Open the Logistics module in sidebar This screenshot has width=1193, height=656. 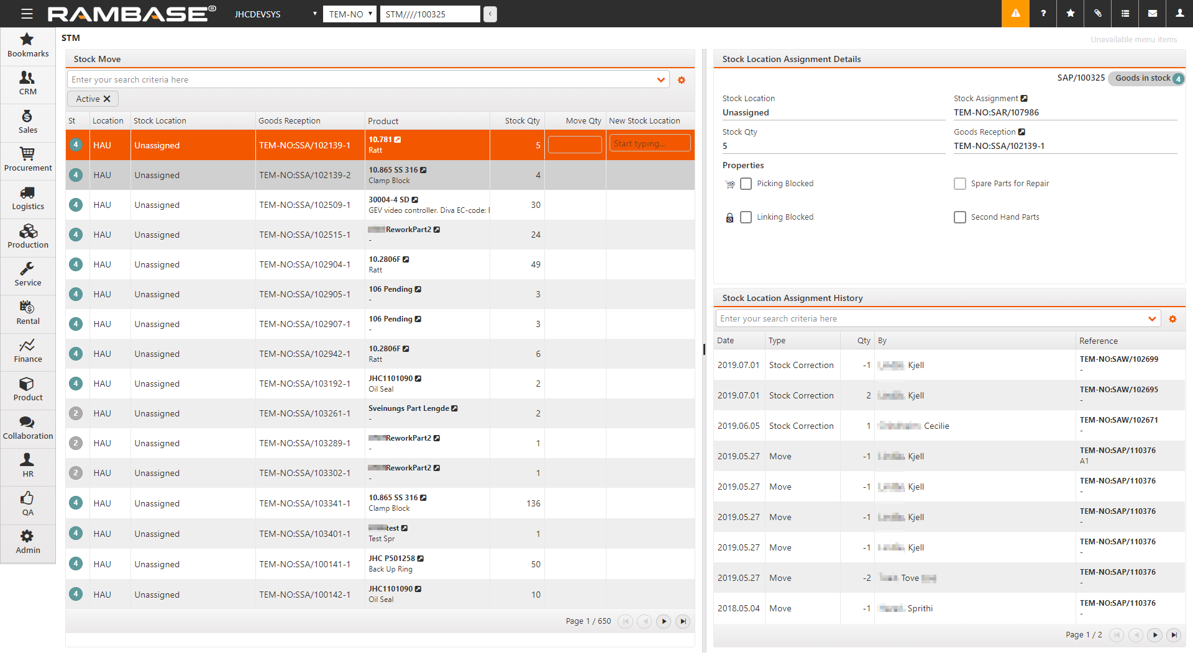[x=28, y=199]
